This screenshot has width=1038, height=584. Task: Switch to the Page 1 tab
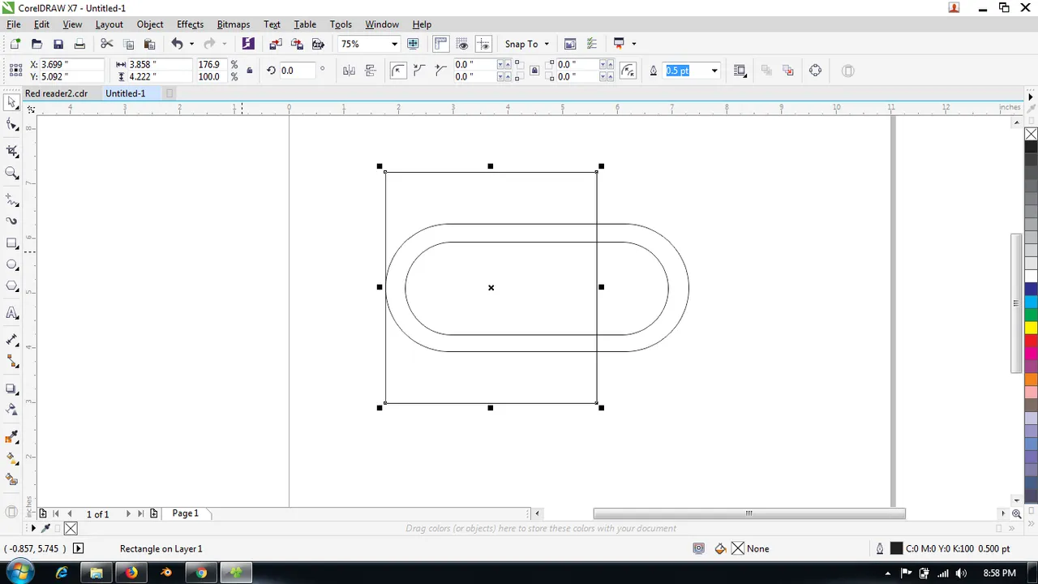185,513
